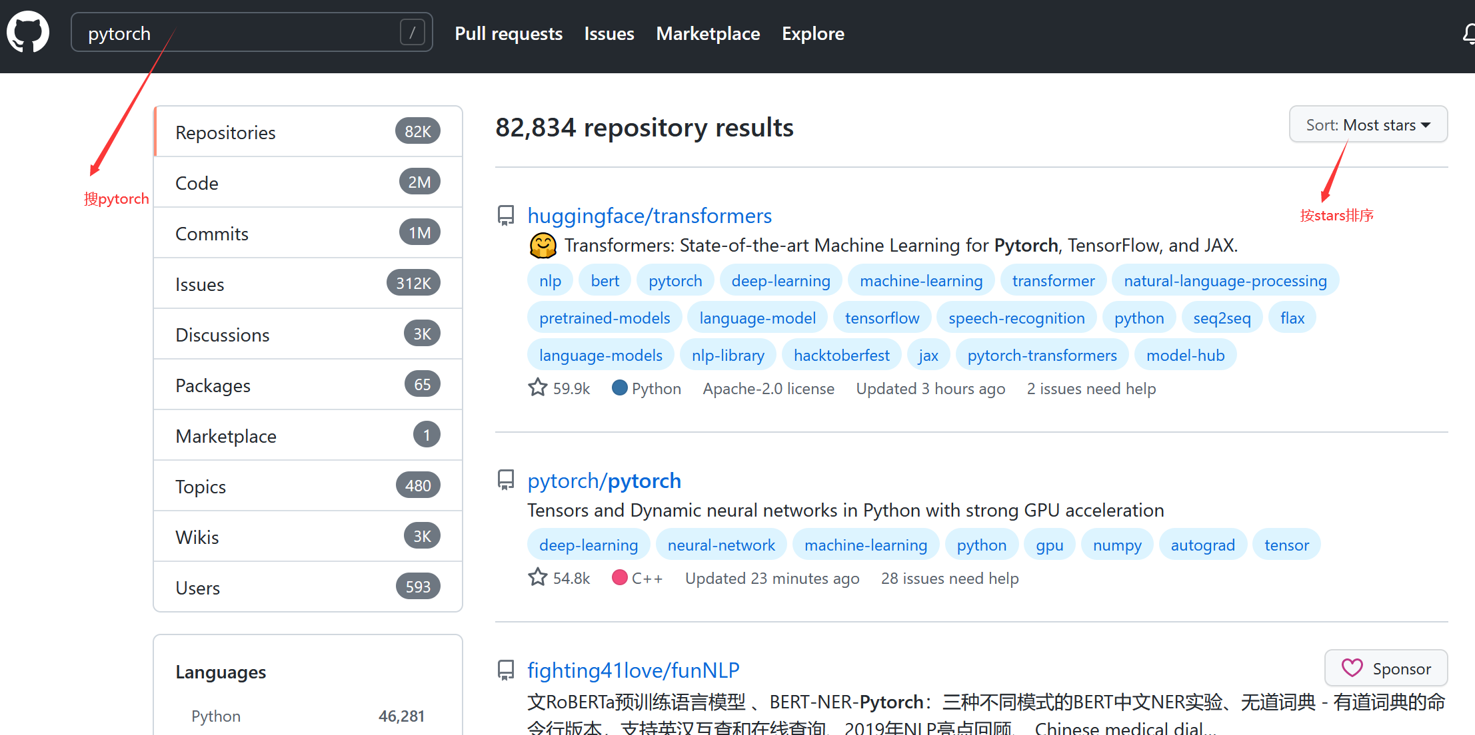Click the pytorch-transformers topic tag
This screenshot has width=1475, height=735.
1042,355
